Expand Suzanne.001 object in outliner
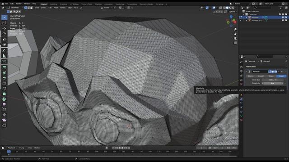289x162 pixels. tap(247, 20)
